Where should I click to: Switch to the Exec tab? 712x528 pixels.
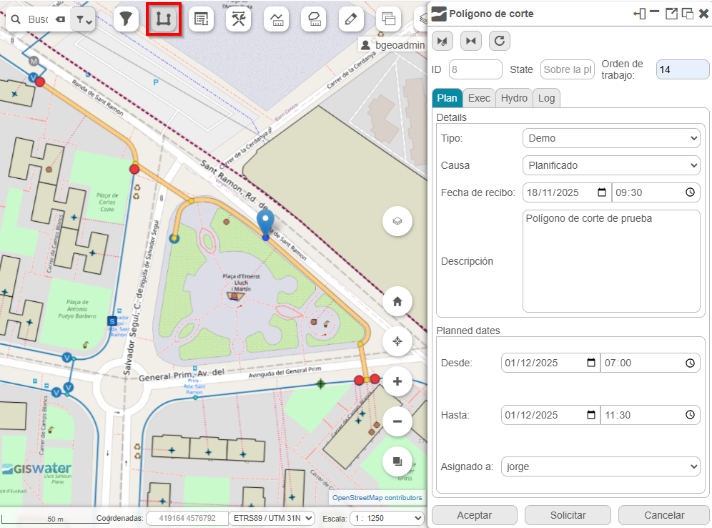coord(479,98)
